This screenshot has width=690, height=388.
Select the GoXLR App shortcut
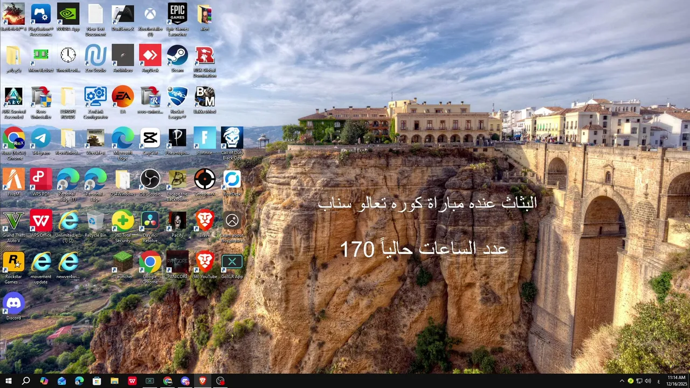(232, 267)
